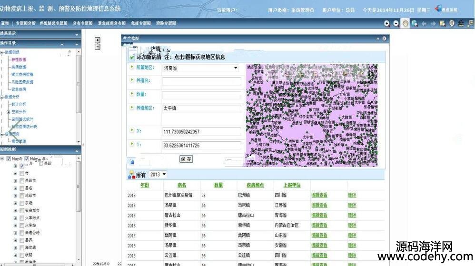Open the 分布专题图 menu

click(82, 23)
